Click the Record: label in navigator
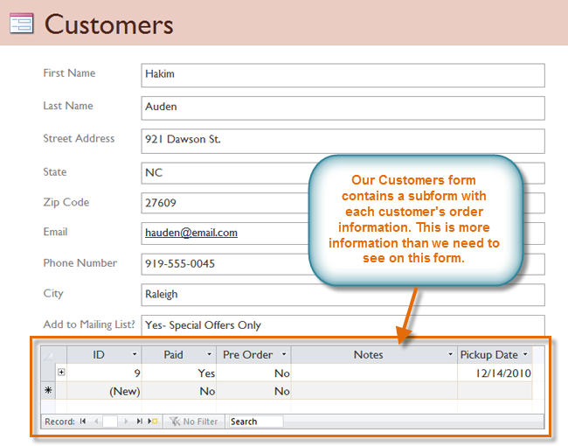568x446 pixels. (59, 422)
